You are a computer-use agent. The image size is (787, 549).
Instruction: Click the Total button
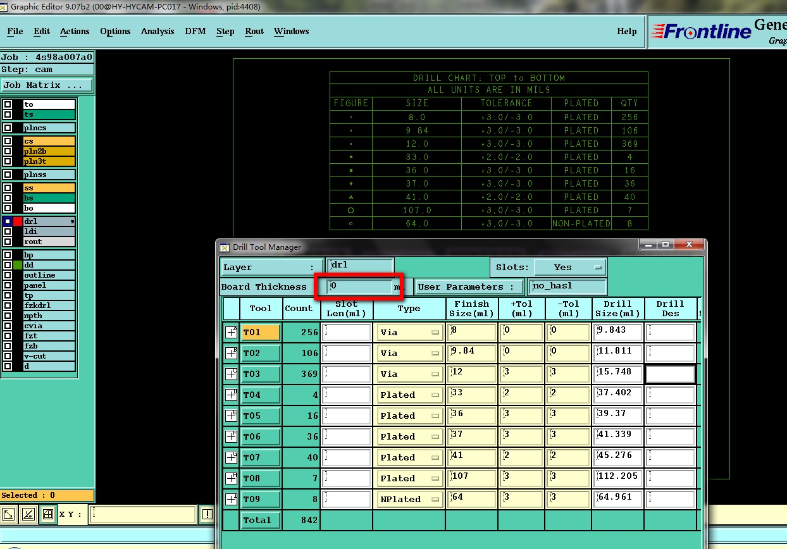[x=261, y=520]
